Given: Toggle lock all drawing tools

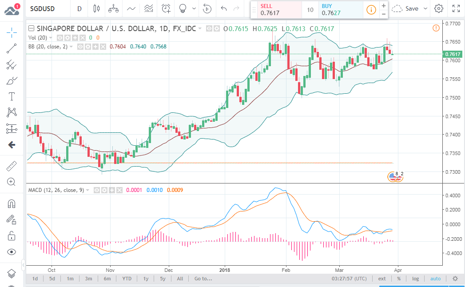Looking at the screenshot, I should (12, 236).
